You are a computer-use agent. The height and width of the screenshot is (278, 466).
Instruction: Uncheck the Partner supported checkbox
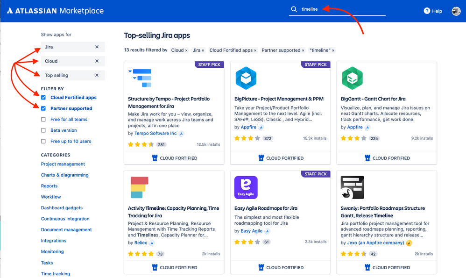click(x=43, y=108)
